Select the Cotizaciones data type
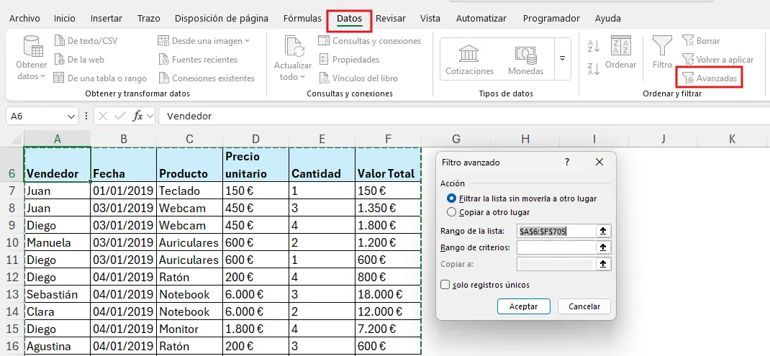Image resolution: width=770 pixels, height=356 pixels. pyautogui.click(x=469, y=60)
